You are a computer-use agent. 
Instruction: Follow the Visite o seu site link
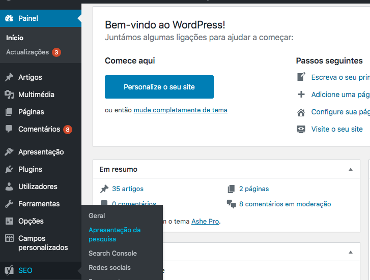tap(337, 129)
